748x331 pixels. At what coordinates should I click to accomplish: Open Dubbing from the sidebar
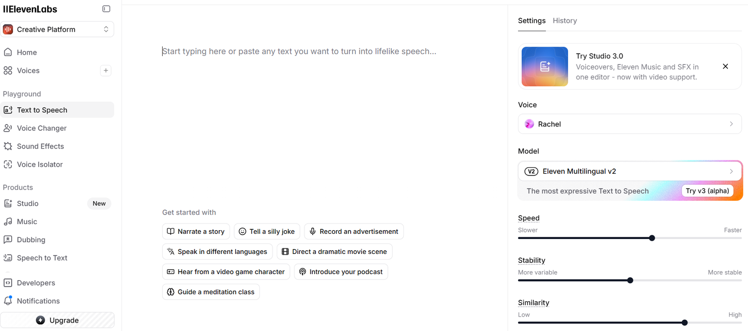coord(31,240)
